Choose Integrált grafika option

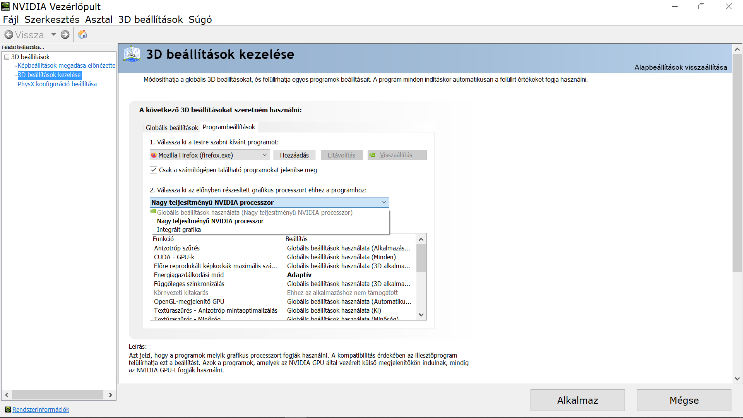click(x=269, y=230)
